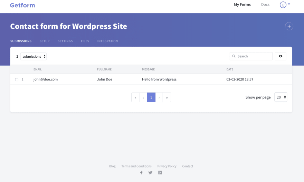Click the MESSAGE column header
Viewport: 304px width, 182px height.
pyautogui.click(x=148, y=69)
